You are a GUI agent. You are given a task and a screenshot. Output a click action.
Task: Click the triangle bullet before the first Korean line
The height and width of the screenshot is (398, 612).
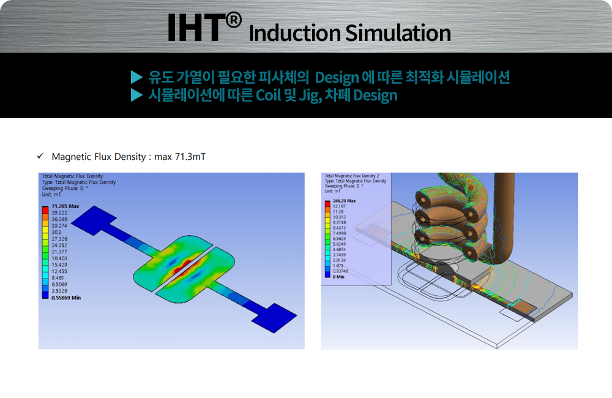pyautogui.click(x=136, y=77)
